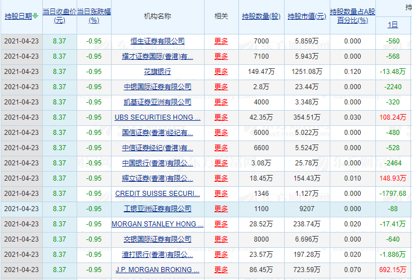Click 更多 in the 国信证券 row
The width and height of the screenshot is (412, 280).
click(x=221, y=133)
